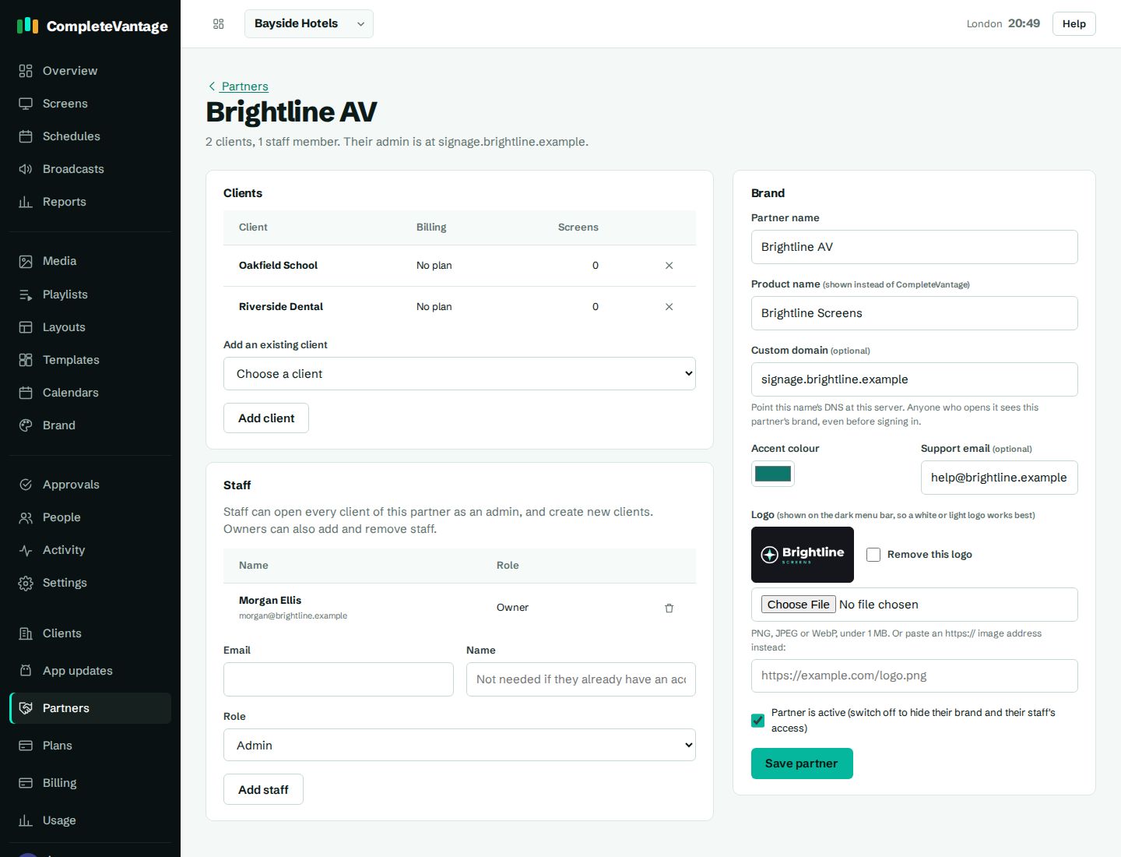Click the Usage chart icon
The width and height of the screenshot is (1121, 857).
pos(26,820)
